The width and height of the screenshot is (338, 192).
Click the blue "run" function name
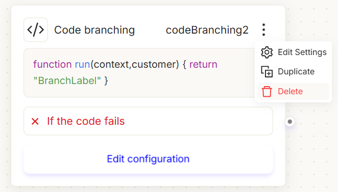(x=82, y=64)
